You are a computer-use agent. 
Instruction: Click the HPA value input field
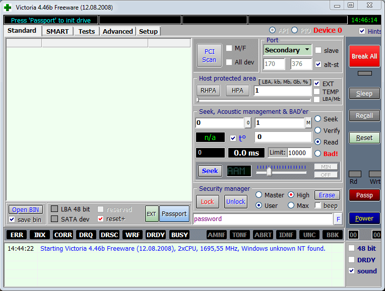[x=283, y=91]
